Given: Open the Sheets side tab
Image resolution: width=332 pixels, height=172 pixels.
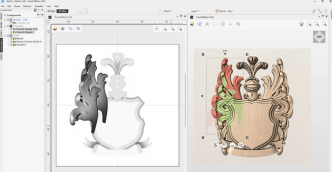Looking at the screenshot, I should pos(1,25).
